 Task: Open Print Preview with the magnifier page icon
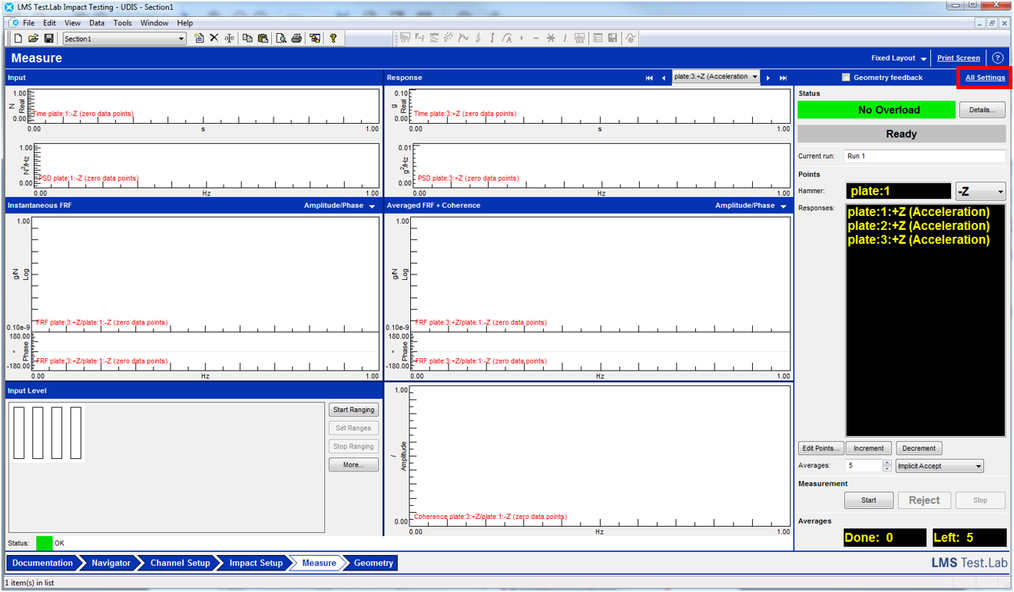click(281, 38)
